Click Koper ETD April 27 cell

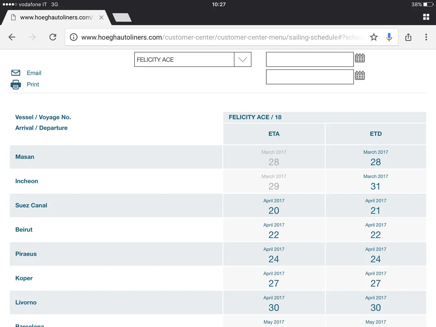click(376, 279)
